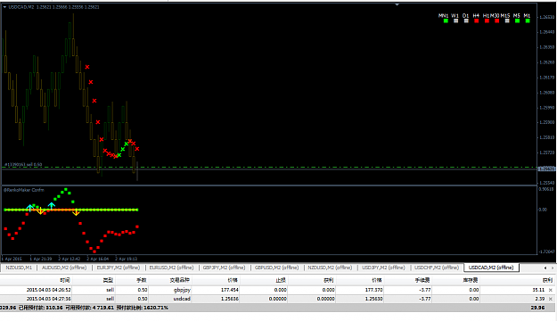Select the order time 2015.04.03 04:27:56
557x321 pixels.
tap(48, 299)
